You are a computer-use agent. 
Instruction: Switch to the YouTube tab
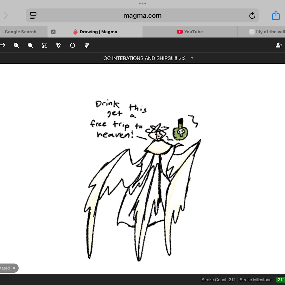190,32
